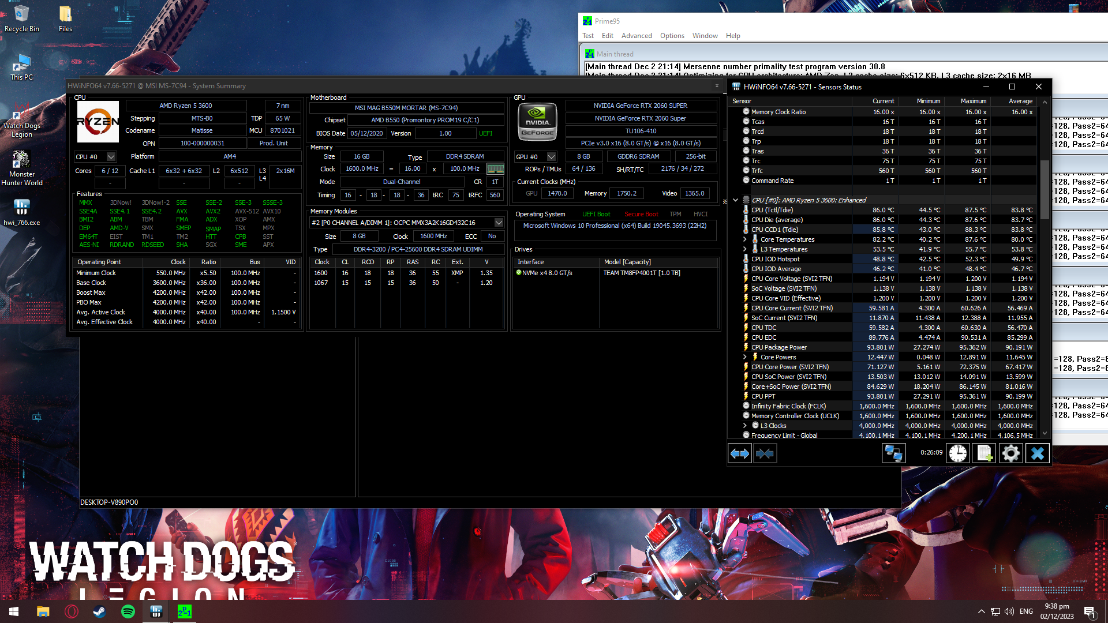Open Opera browser from the taskbar
This screenshot has width=1108, height=623.
point(72,611)
